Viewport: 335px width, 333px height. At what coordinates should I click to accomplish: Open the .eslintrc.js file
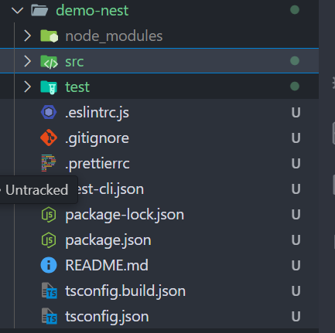tap(97, 113)
